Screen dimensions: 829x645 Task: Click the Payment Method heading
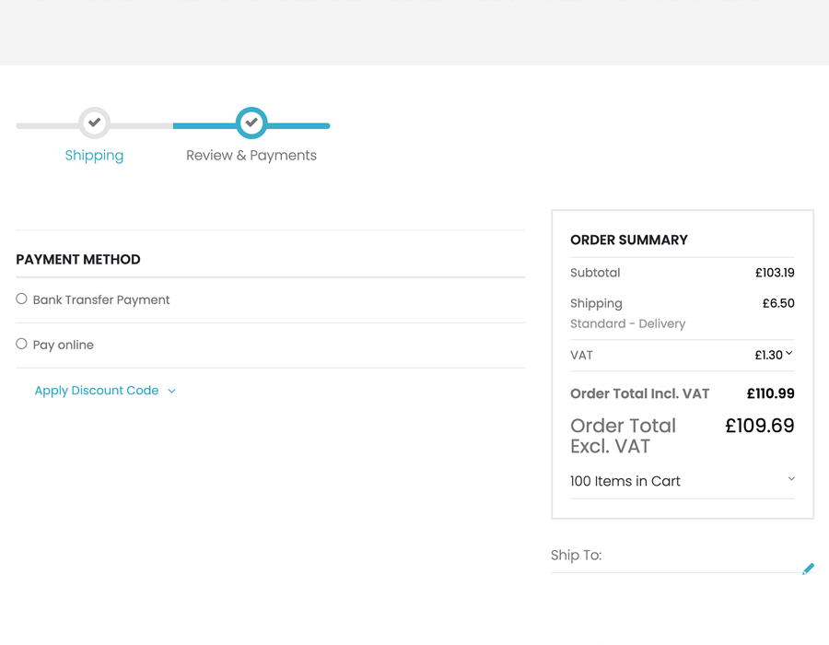78,259
